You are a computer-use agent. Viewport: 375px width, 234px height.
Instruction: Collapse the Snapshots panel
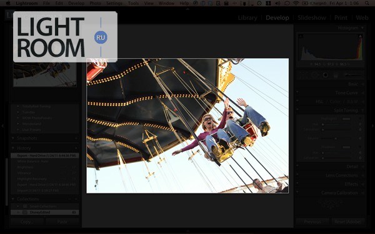coord(13,138)
